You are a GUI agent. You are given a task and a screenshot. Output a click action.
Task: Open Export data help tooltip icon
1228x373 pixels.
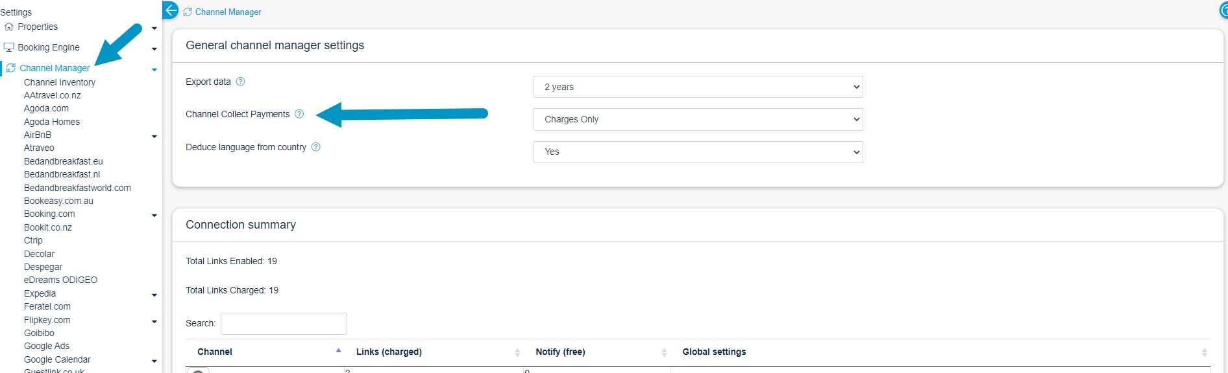coord(240,82)
